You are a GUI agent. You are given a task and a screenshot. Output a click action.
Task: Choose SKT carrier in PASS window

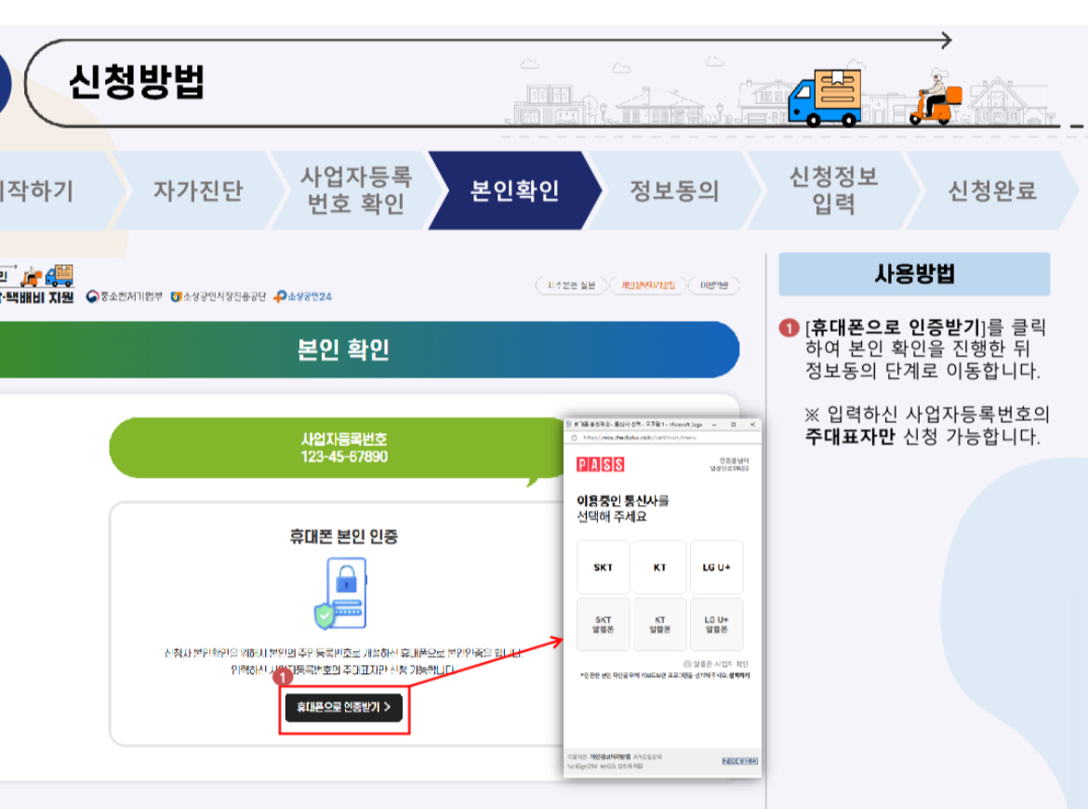603,567
